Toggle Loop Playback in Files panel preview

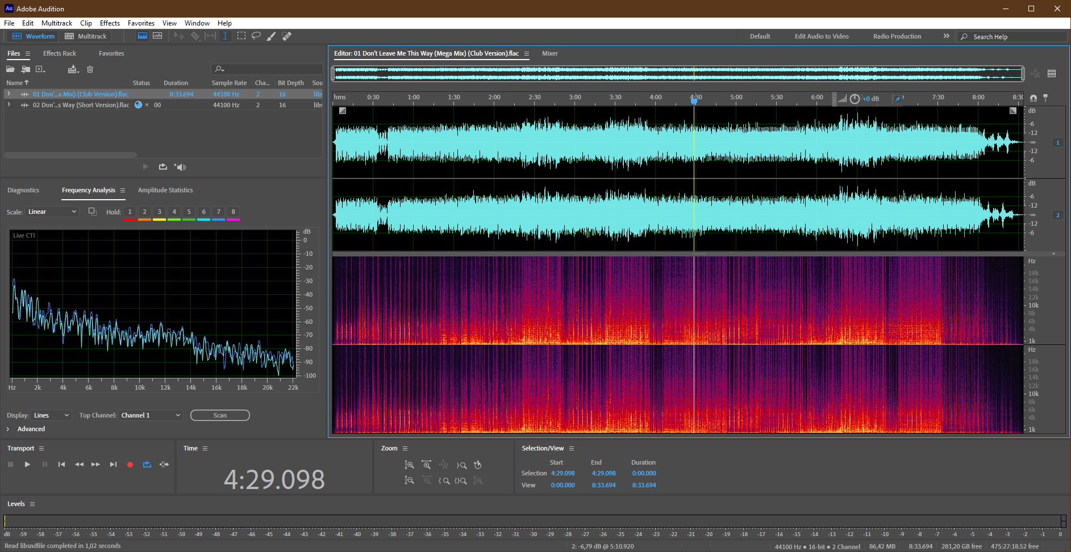[163, 167]
